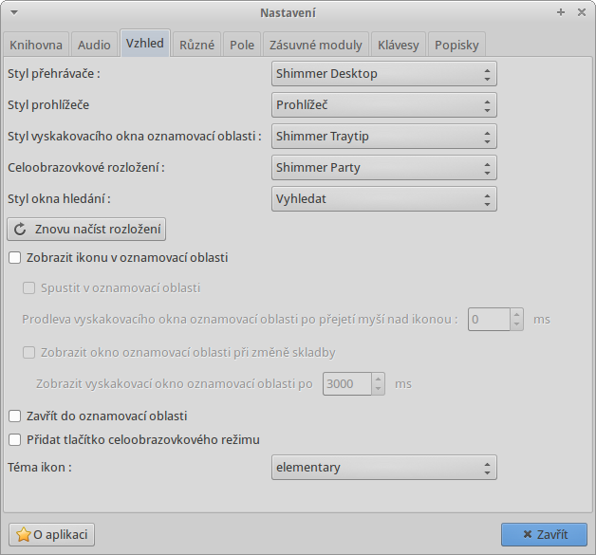
Task: Click the 3000 ms popup duration field
Action: point(347,383)
